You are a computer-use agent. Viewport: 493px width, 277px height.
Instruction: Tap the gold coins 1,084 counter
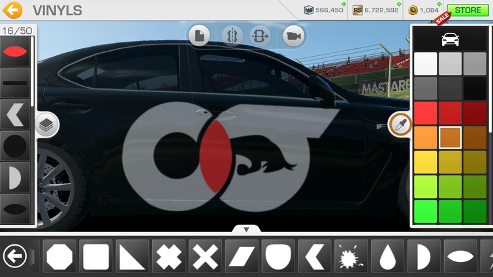click(x=423, y=10)
